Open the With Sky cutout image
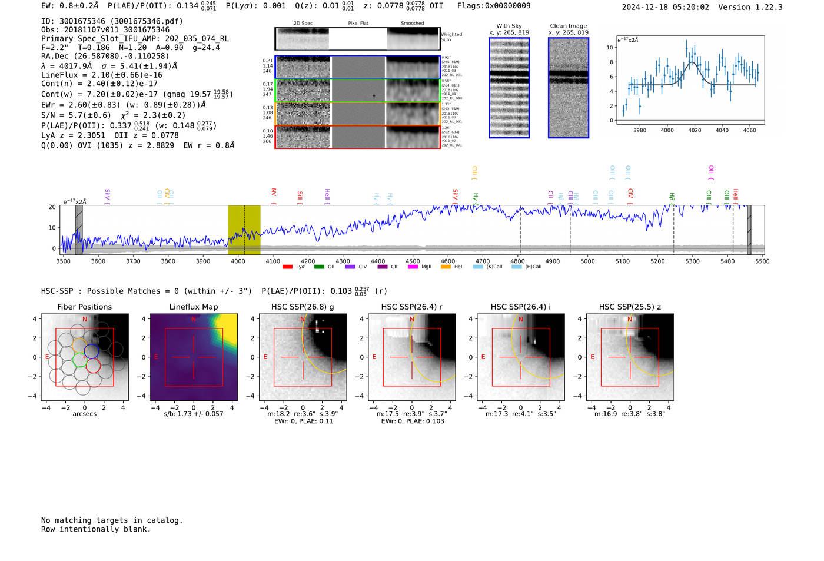Screen dimensions: 824x561 point(509,88)
